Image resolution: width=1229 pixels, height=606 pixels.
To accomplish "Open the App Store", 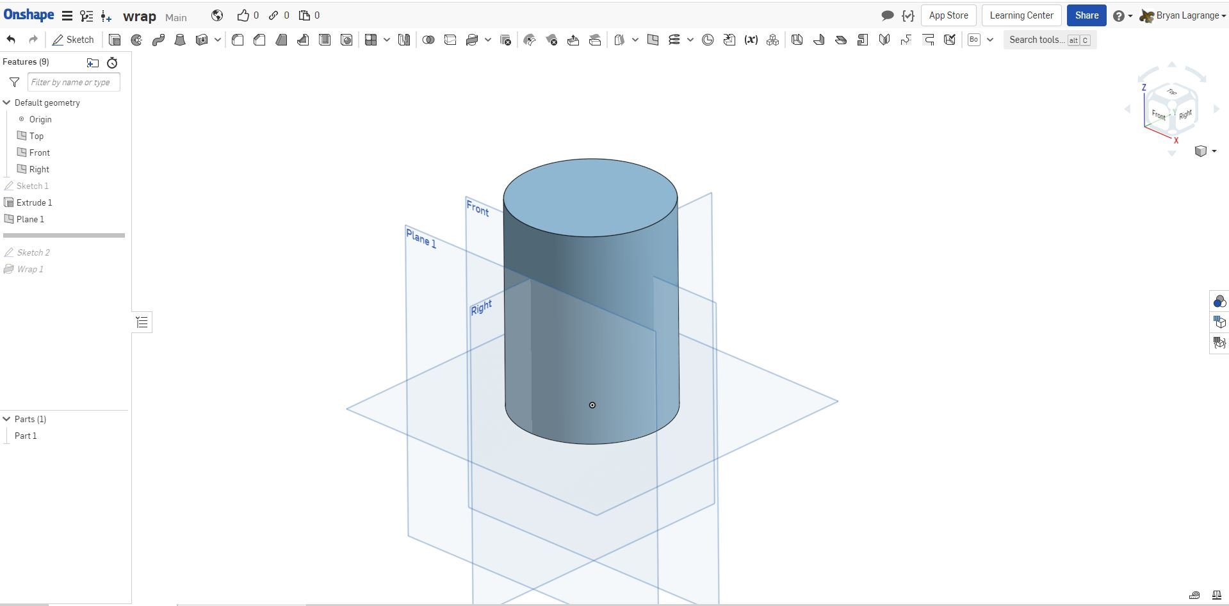I will [948, 15].
